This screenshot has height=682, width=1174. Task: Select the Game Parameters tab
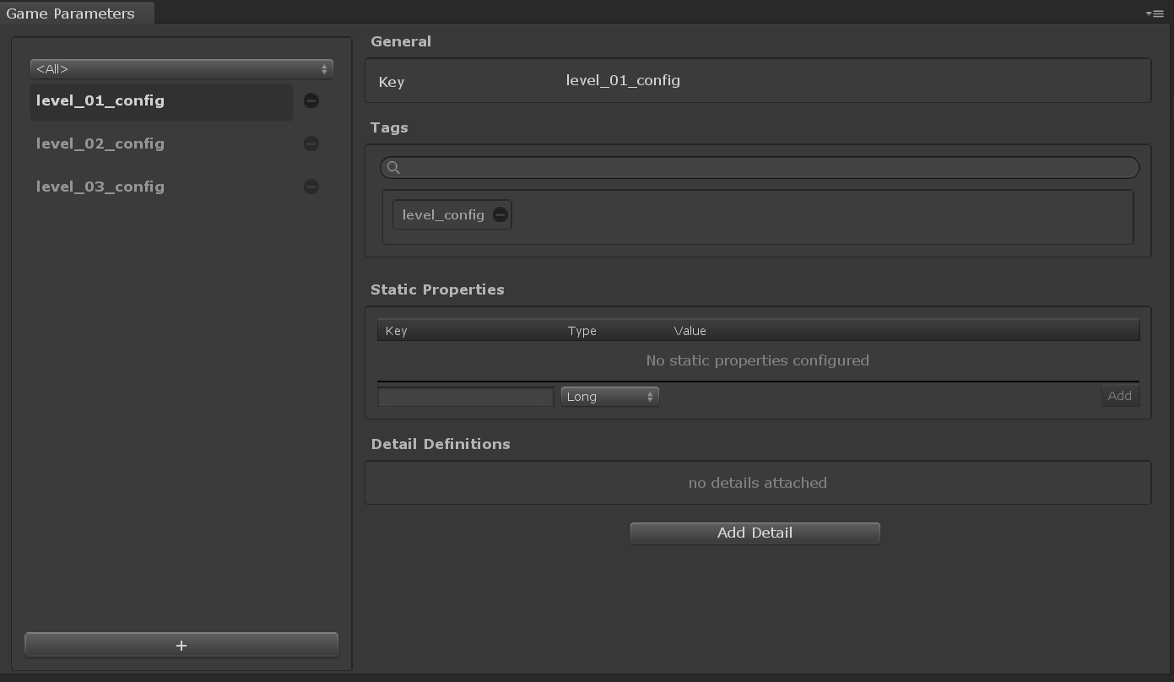[x=76, y=13]
